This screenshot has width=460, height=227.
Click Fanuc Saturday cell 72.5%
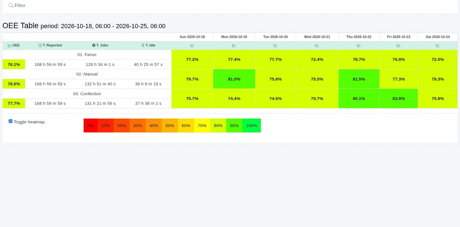[x=438, y=59]
